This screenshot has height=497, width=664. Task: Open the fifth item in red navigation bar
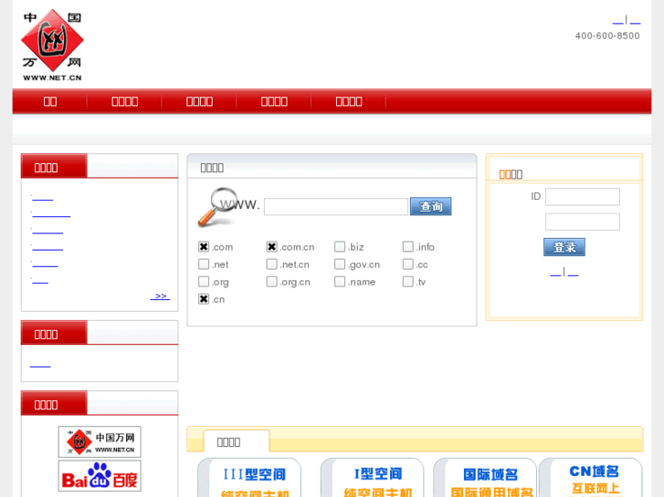(x=349, y=101)
